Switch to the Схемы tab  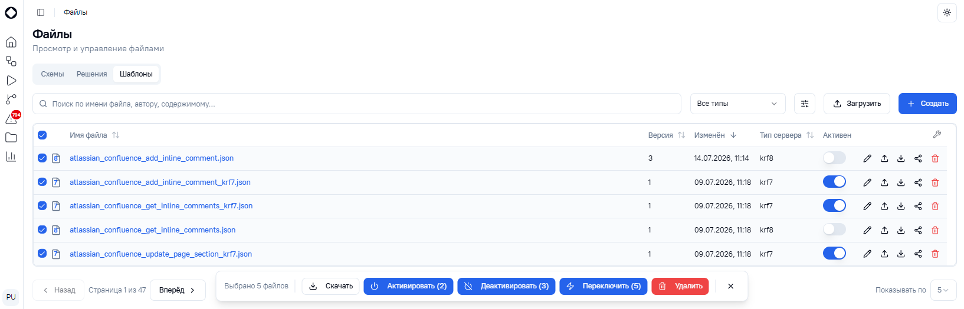pyautogui.click(x=53, y=74)
